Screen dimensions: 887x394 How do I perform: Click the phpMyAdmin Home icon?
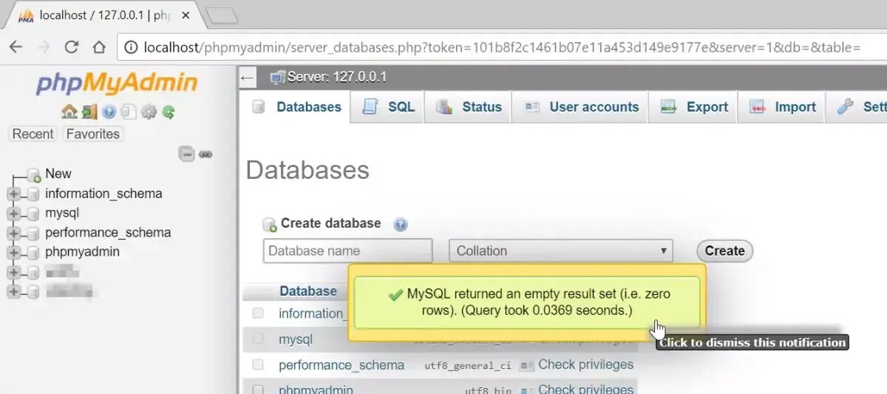coord(69,112)
